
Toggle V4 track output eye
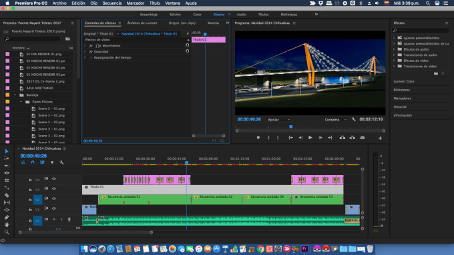pyautogui.click(x=54, y=178)
